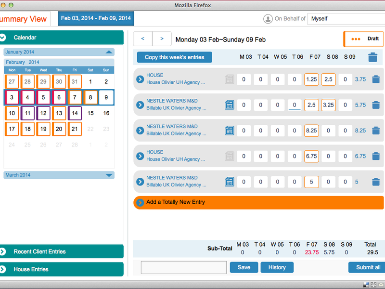The height and width of the screenshot is (289, 385).
Task: Click Billable UK Olivier Agency in 5 row
Action: (176, 185)
